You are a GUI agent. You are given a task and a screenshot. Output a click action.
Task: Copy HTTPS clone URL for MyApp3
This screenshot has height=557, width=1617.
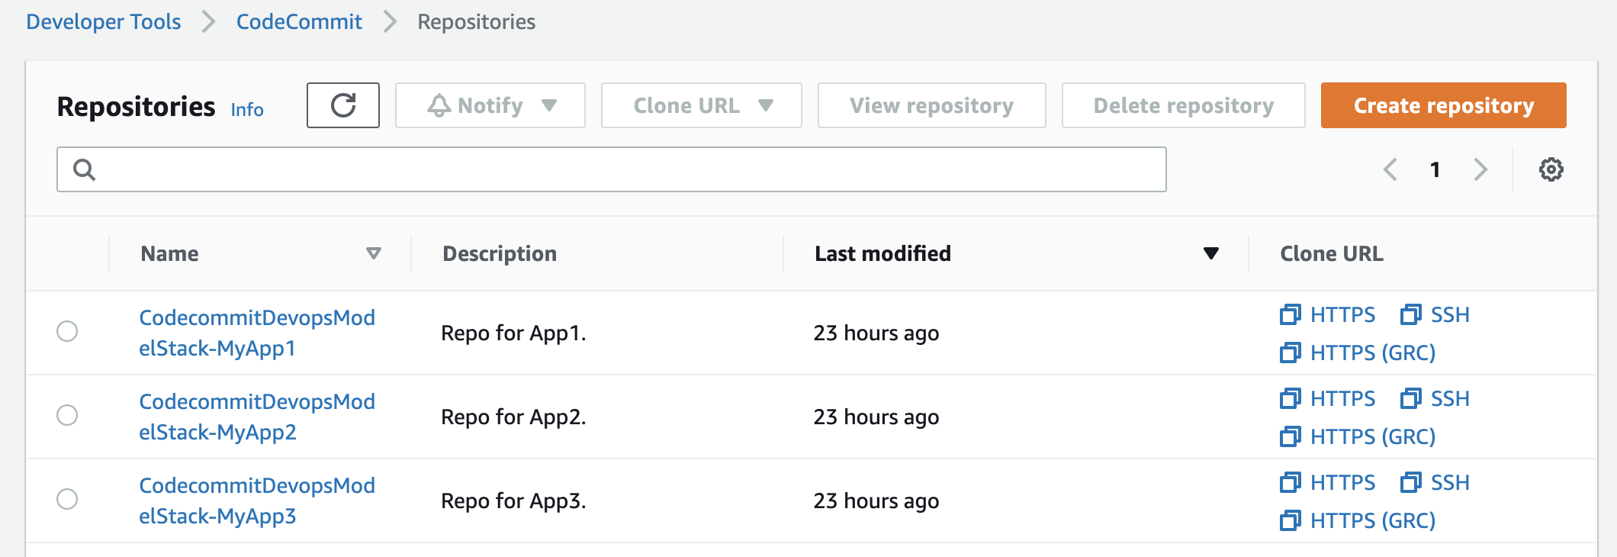1328,482
